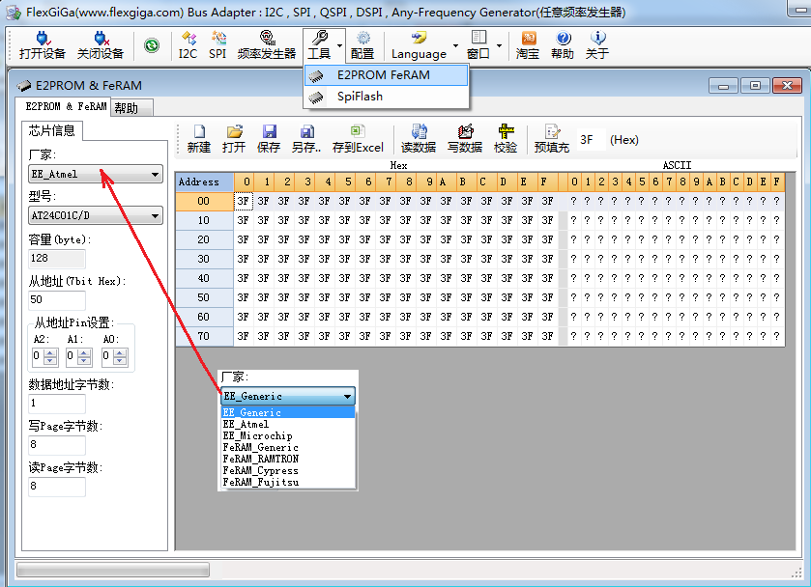The image size is (811, 587).
Task: Click the 存到Excel export icon
Action: pos(358,139)
